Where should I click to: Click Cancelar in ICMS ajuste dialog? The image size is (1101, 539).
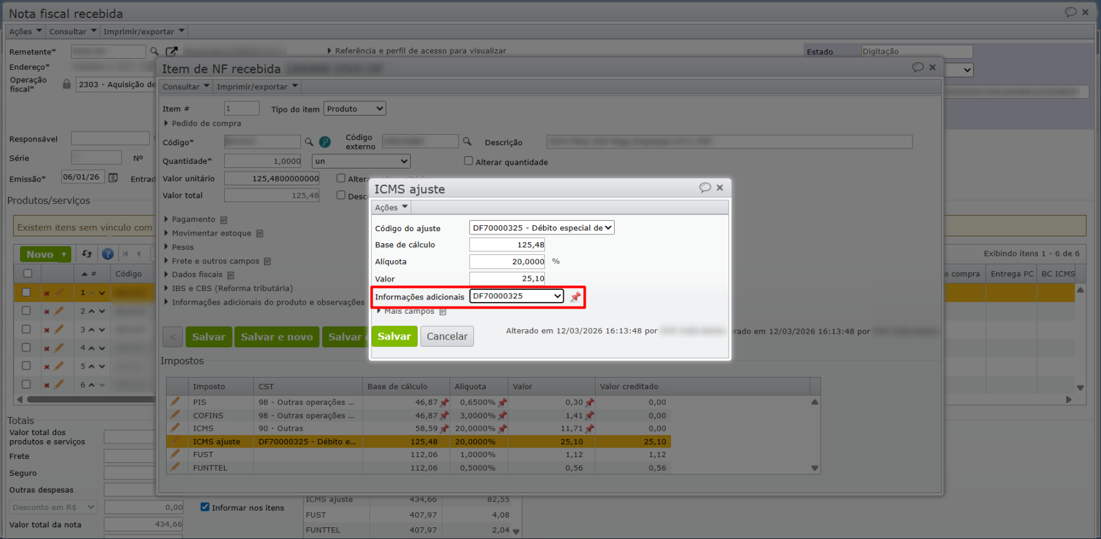pyautogui.click(x=447, y=336)
